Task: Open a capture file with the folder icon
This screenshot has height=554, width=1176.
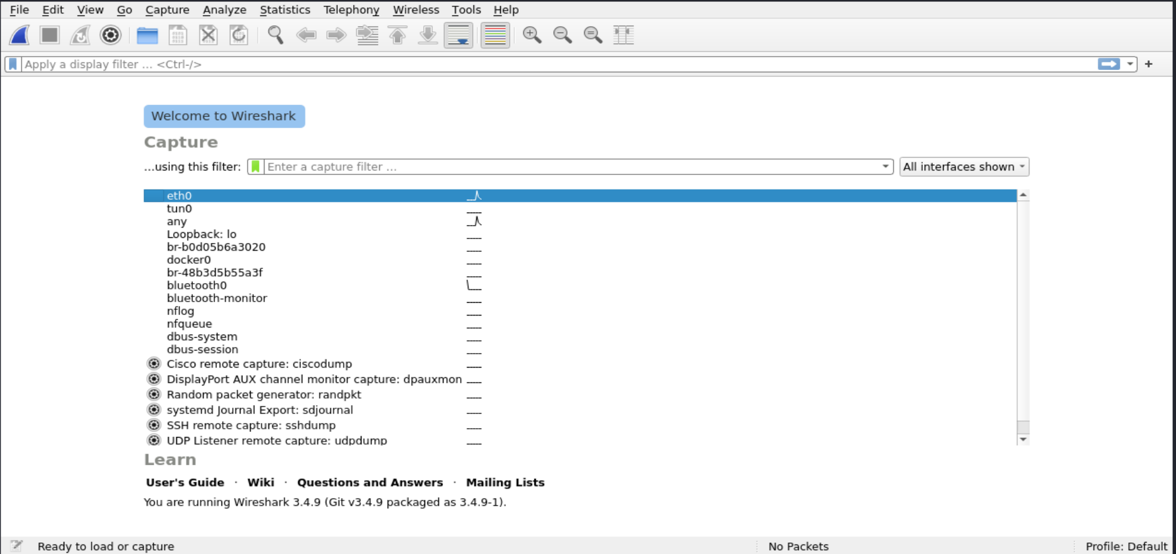Action: (147, 35)
